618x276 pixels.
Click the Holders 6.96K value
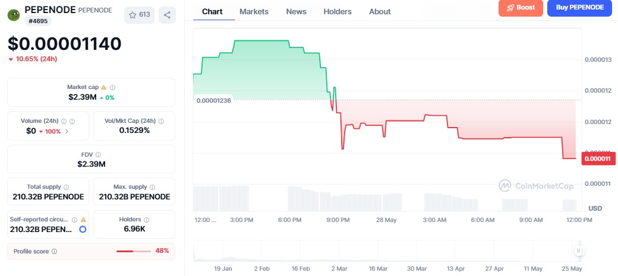[x=134, y=229]
